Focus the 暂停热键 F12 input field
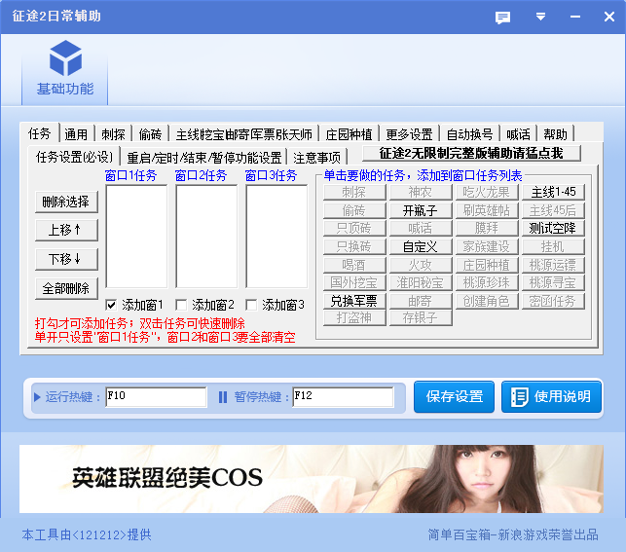This screenshot has height=552, width=626. pos(343,397)
